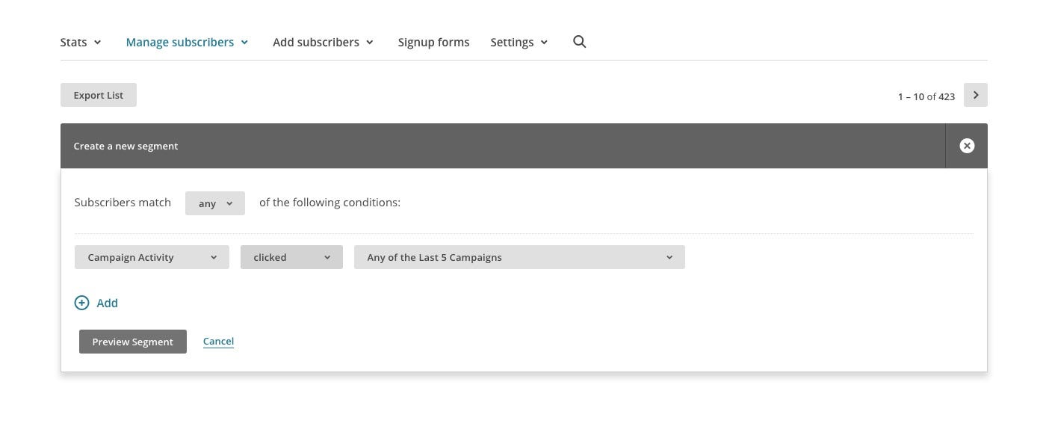Select the Stats menu label

click(x=73, y=42)
